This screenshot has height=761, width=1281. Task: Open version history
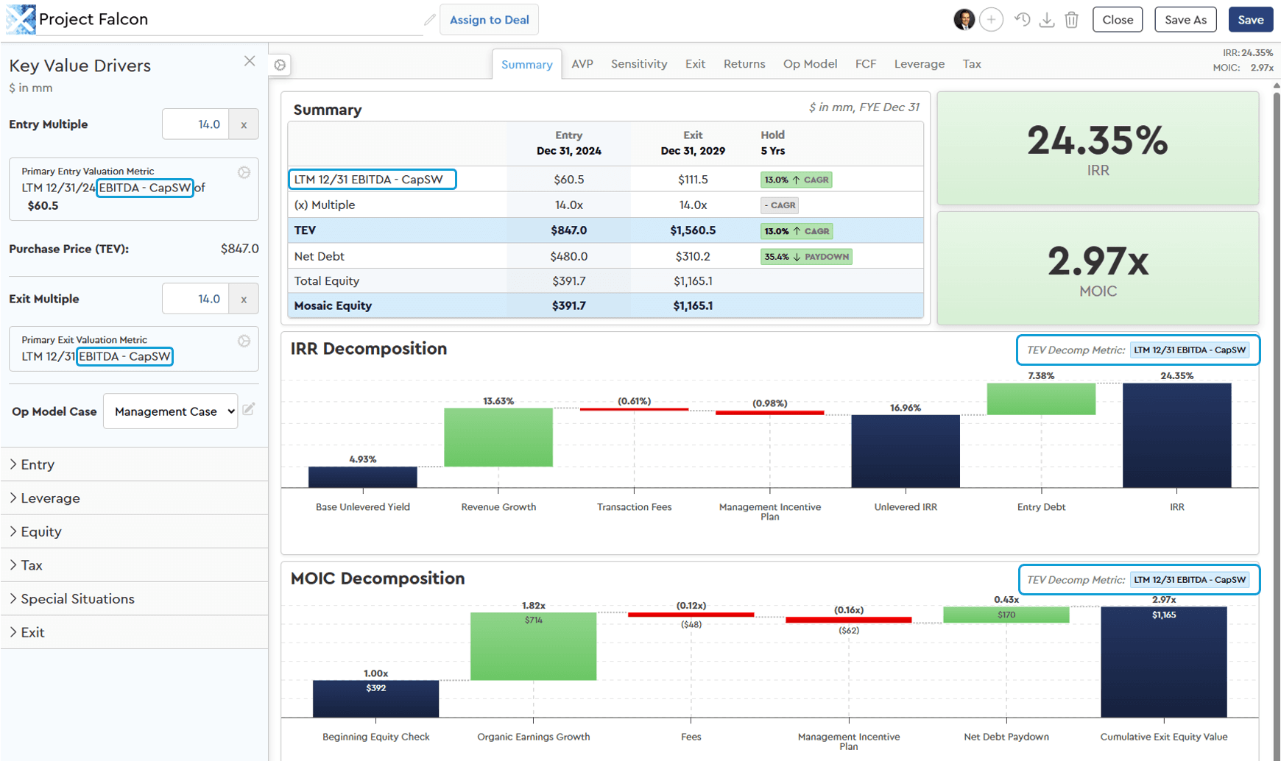tap(1023, 19)
